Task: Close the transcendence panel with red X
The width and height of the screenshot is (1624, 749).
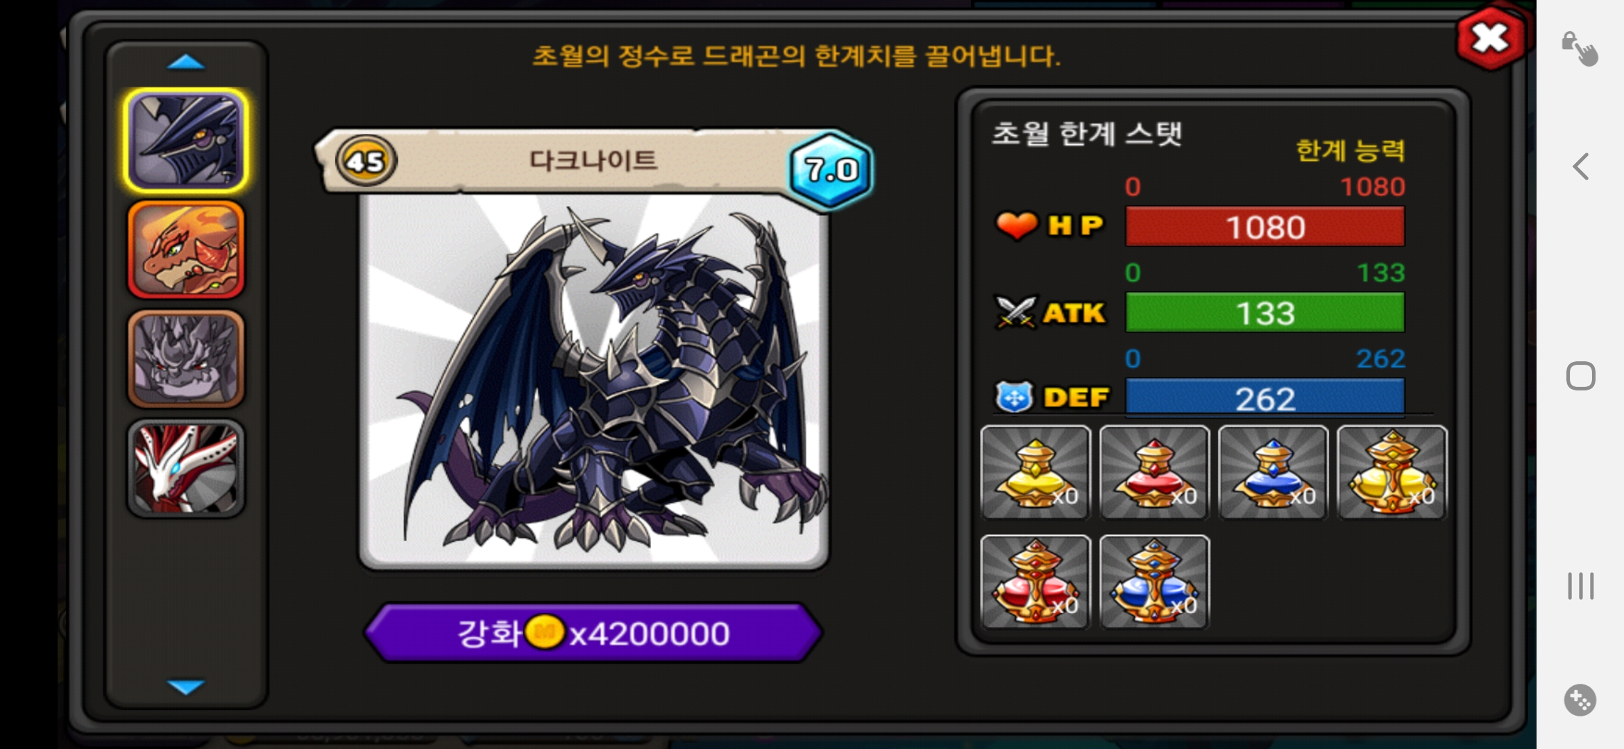Action: tap(1490, 38)
